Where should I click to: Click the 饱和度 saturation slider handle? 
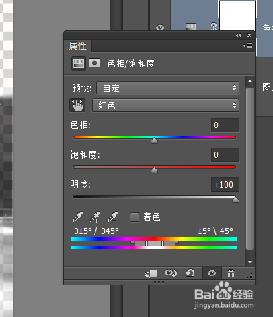click(154, 170)
